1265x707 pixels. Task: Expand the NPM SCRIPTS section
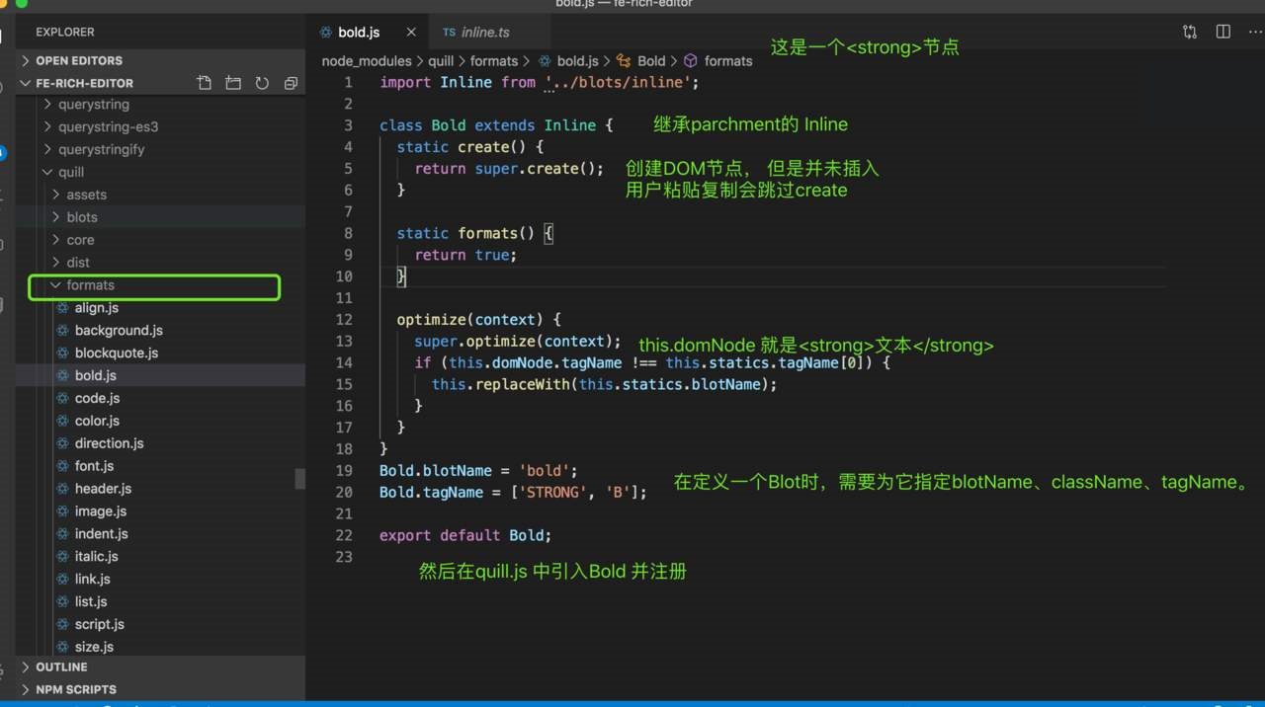(x=75, y=689)
